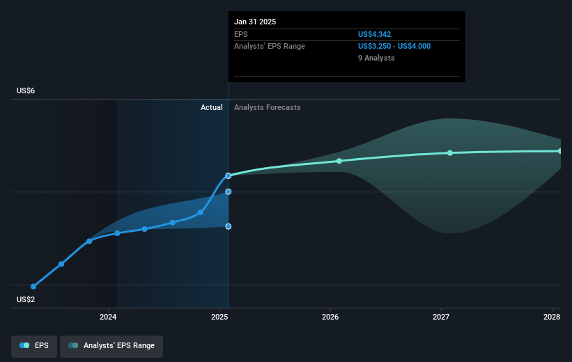572x362 pixels.
Task: Click the tooltip date 'Jan 31 2025'
Action: (255, 22)
